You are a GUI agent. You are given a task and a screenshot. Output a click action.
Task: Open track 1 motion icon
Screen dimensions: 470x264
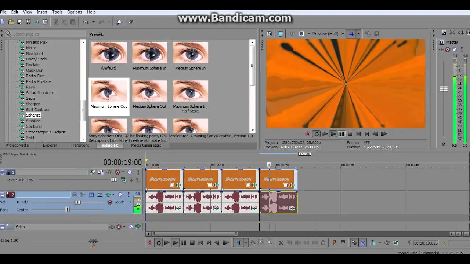pos(101,172)
